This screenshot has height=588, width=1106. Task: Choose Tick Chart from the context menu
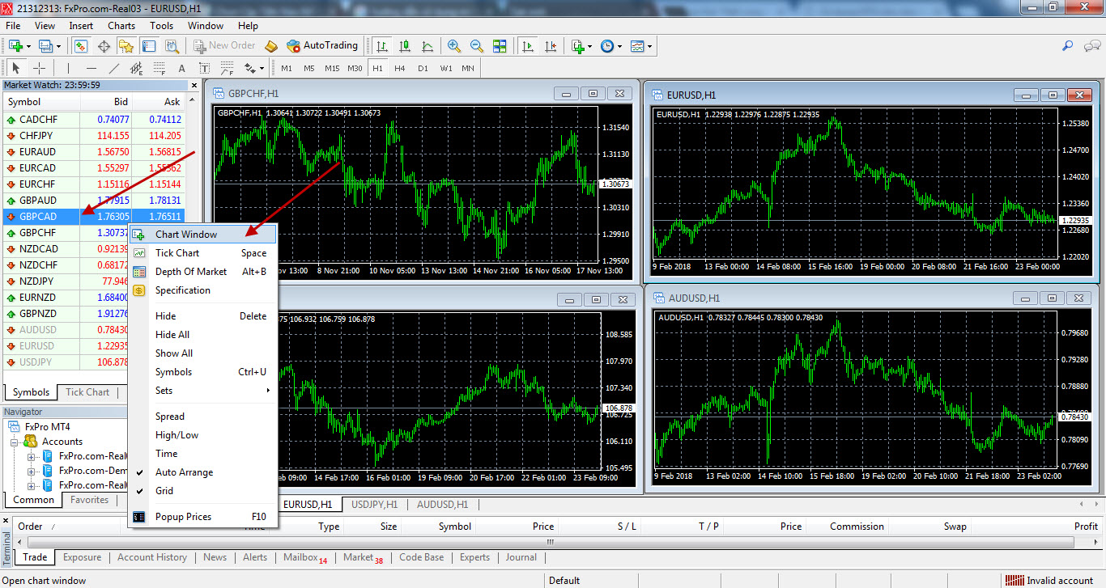tap(202, 253)
